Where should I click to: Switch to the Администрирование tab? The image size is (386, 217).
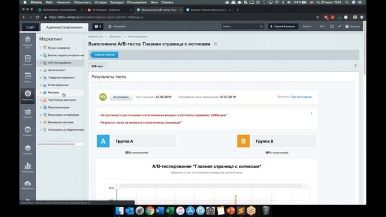[65, 27]
